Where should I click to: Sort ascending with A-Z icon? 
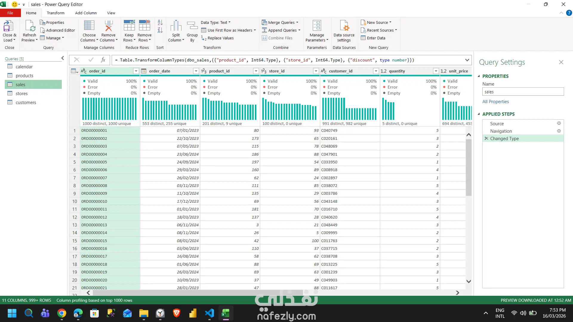160,22
